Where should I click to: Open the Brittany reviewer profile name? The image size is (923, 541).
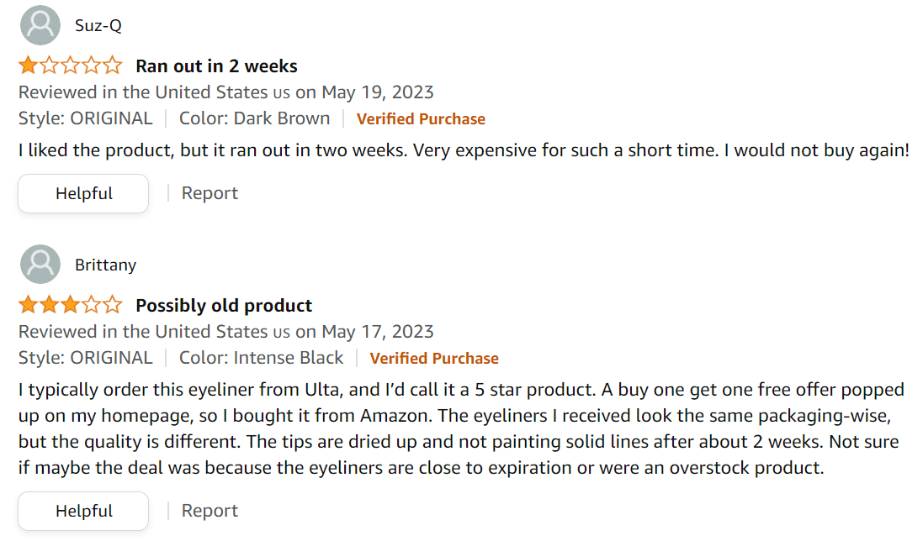click(105, 265)
